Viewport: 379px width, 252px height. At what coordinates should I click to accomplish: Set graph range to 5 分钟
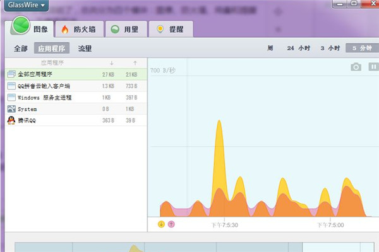click(x=362, y=48)
